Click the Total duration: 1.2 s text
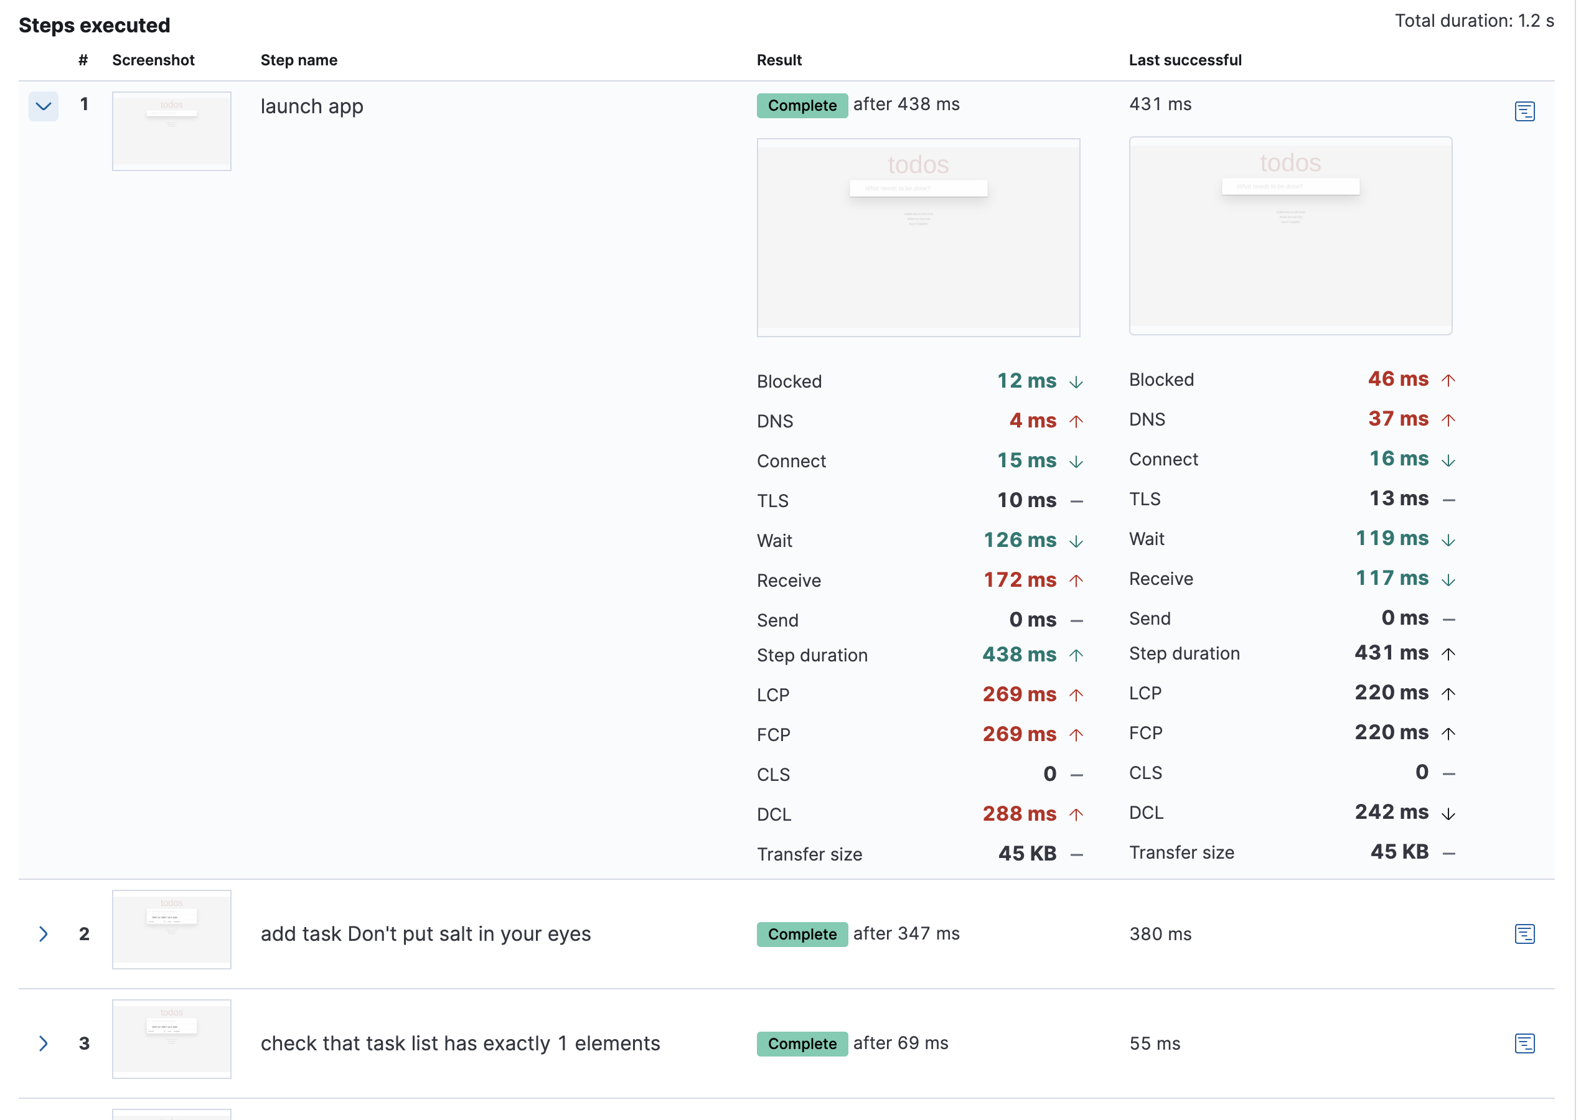 pos(1473,21)
